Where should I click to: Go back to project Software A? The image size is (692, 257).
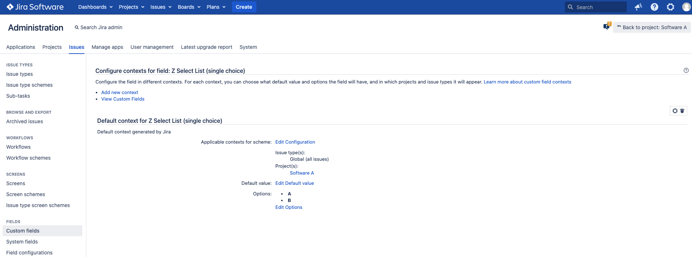click(652, 27)
